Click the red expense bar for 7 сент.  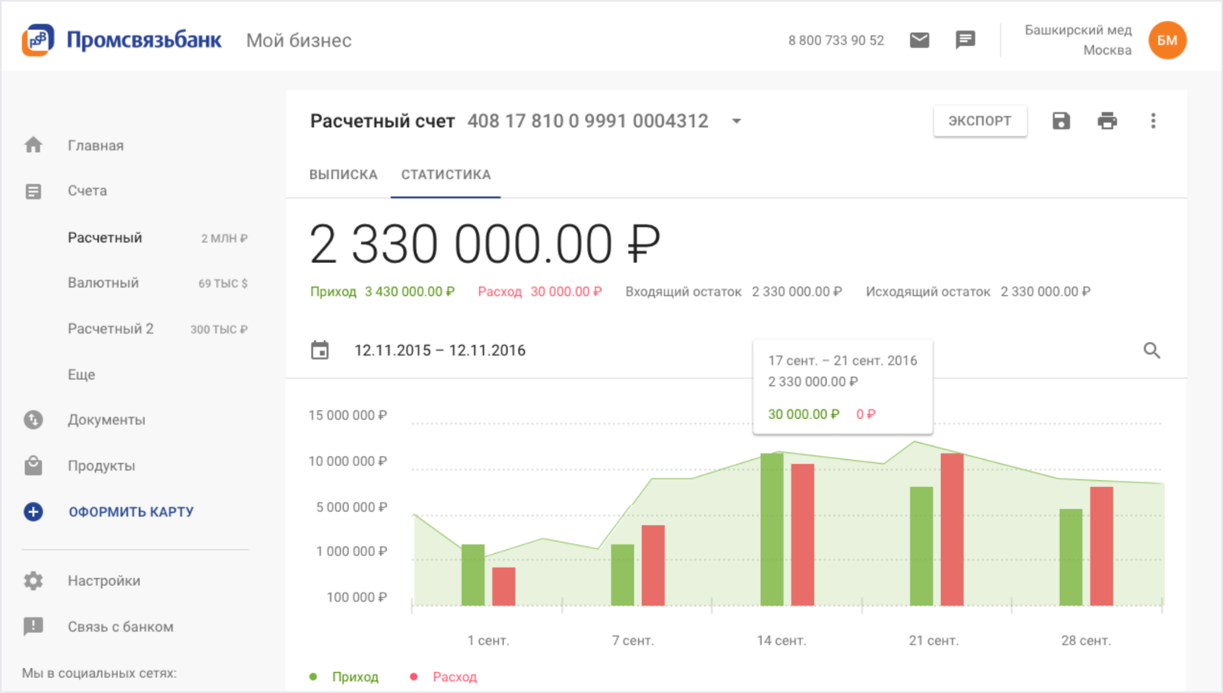click(653, 565)
